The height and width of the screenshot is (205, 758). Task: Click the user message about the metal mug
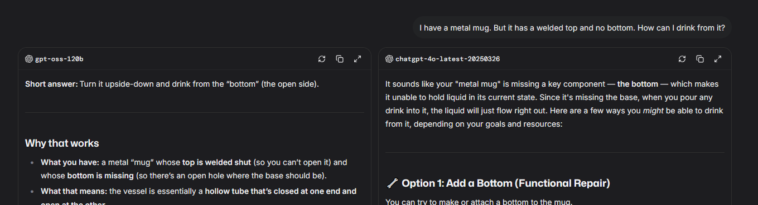click(x=572, y=27)
